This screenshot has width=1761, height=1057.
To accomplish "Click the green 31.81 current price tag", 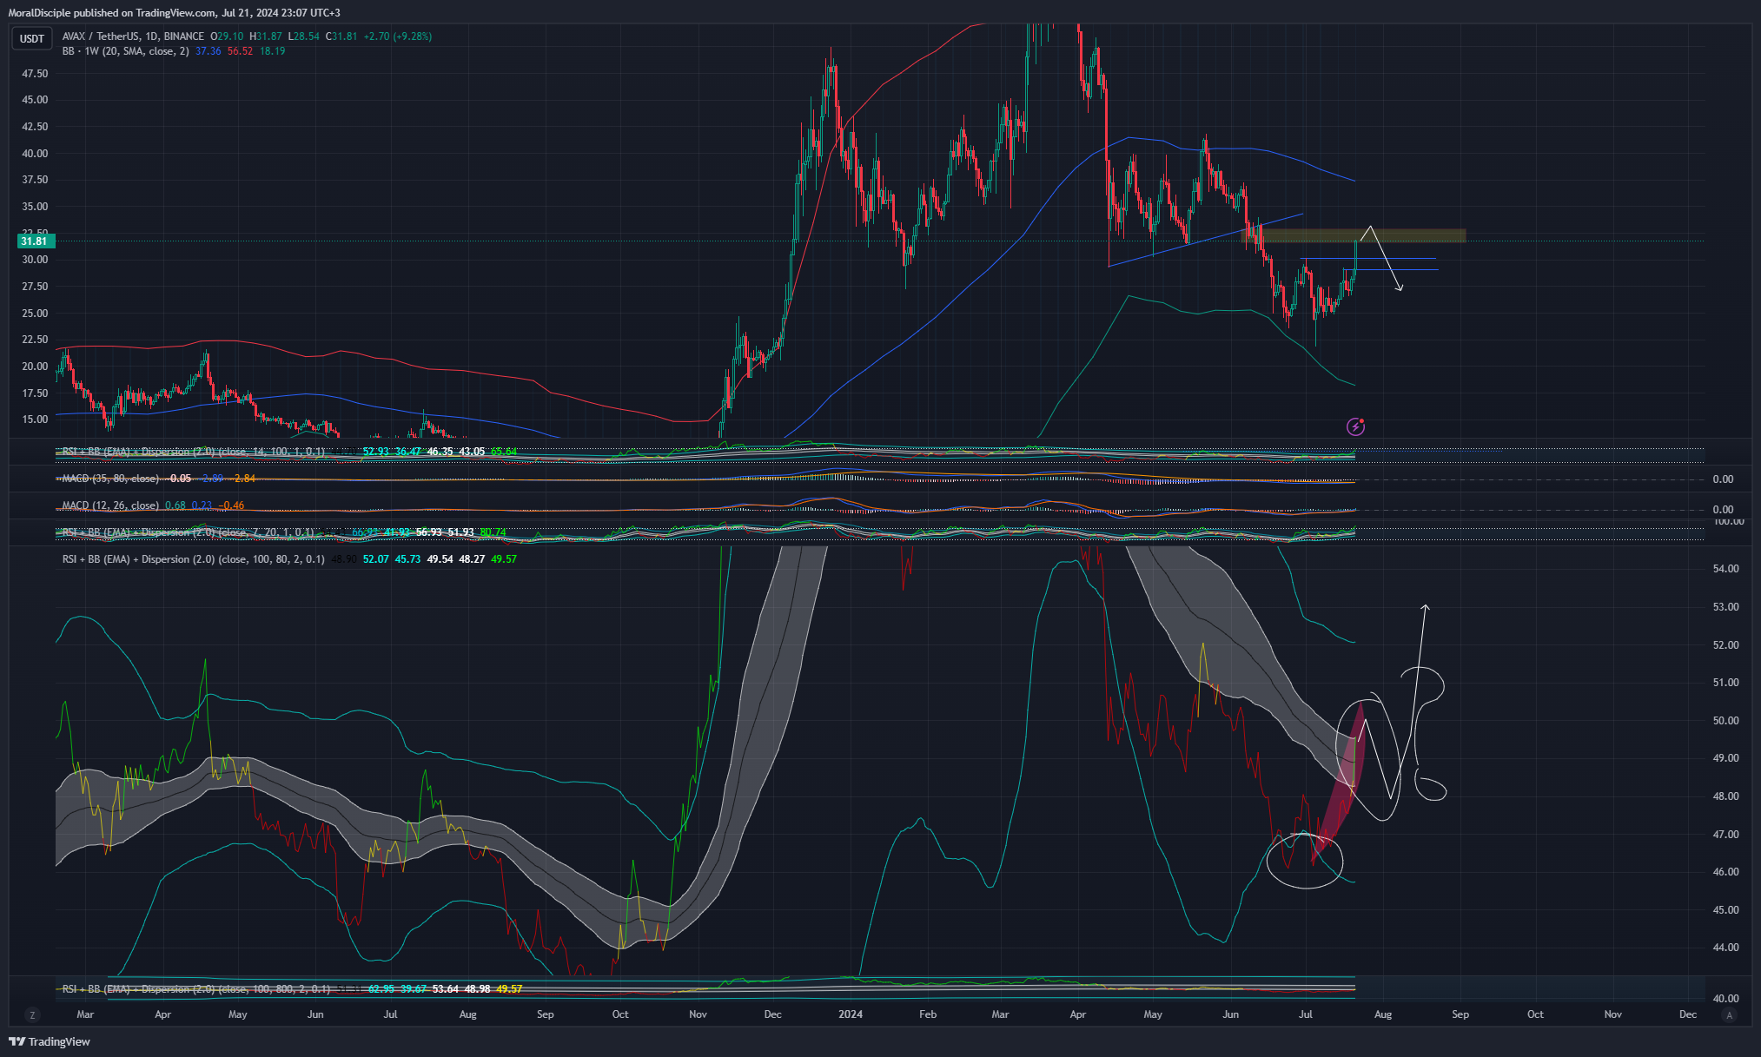I will coord(35,241).
